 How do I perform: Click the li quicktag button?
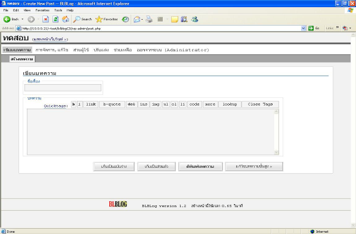point(182,104)
